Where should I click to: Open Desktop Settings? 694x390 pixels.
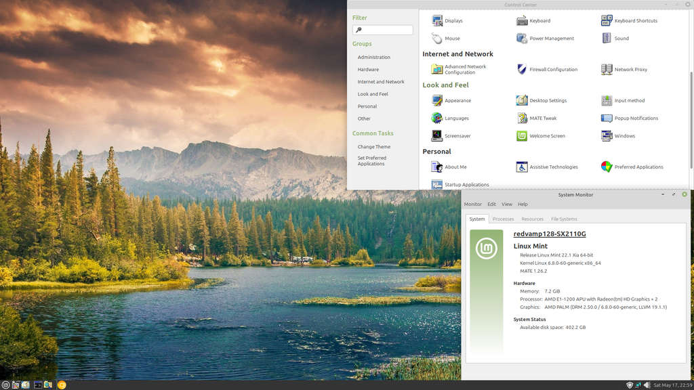pos(542,100)
